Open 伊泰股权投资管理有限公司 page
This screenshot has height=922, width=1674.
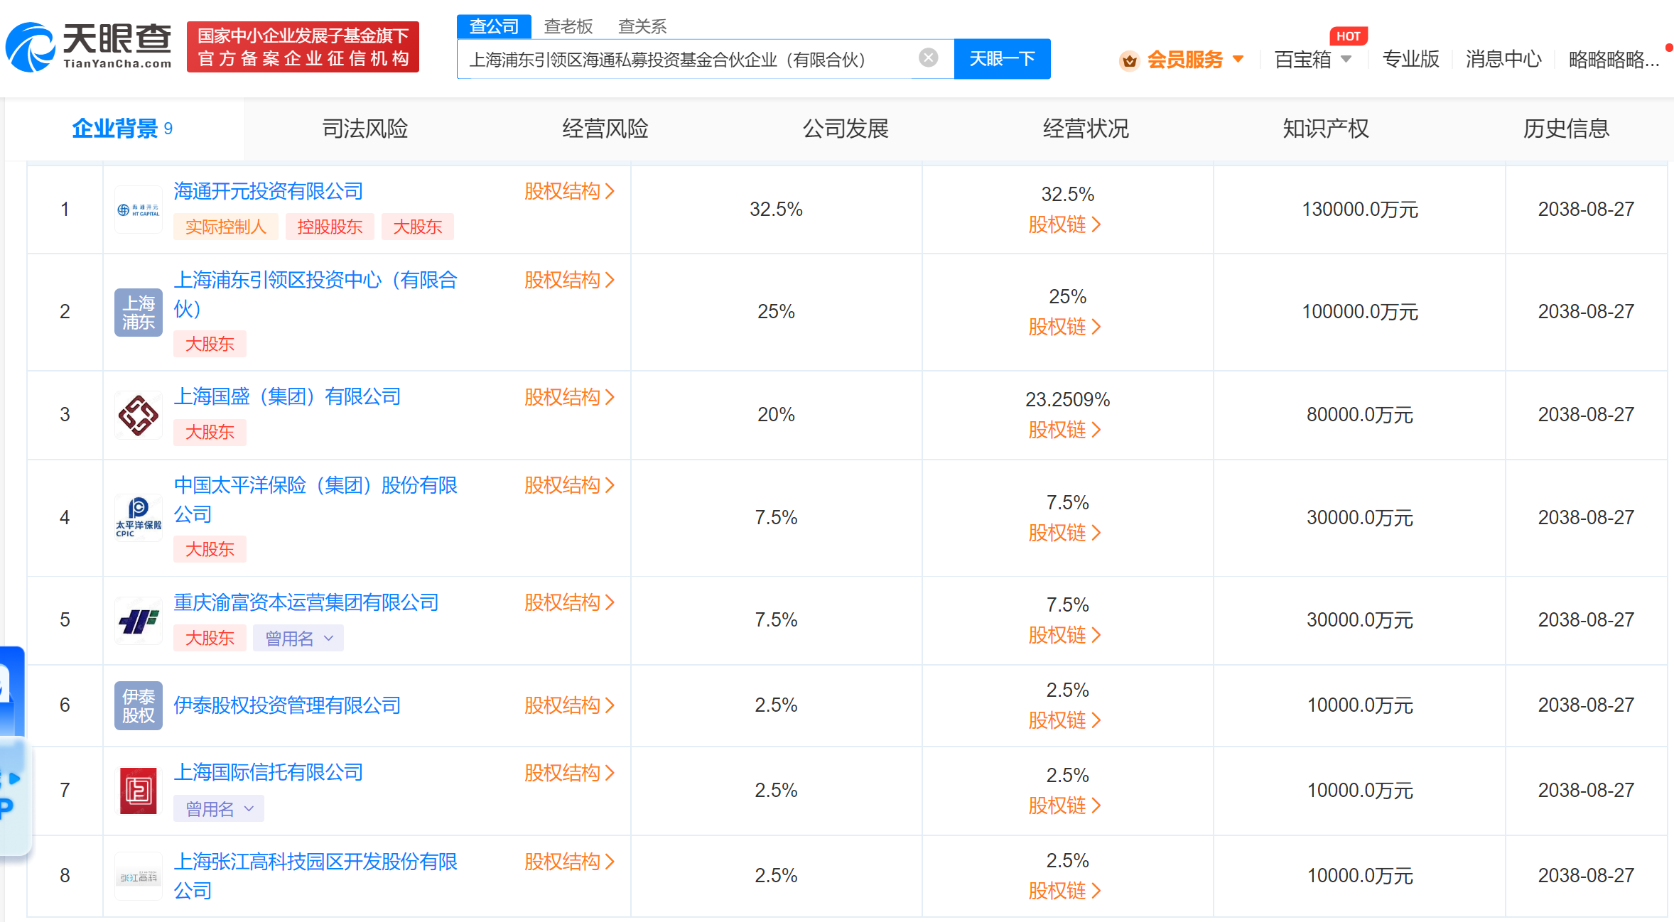click(287, 705)
